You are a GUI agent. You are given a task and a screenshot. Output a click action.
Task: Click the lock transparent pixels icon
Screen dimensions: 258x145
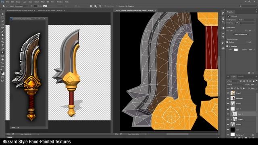pos(232,89)
